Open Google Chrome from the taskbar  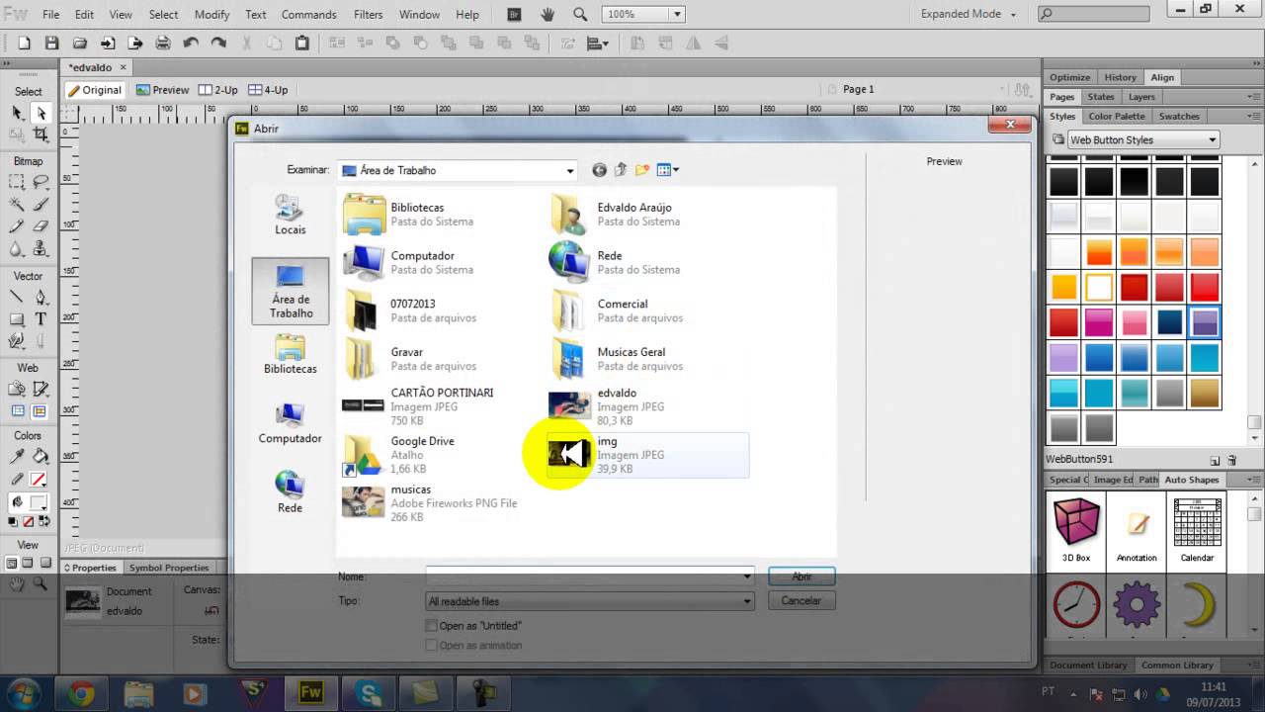pyautogui.click(x=81, y=694)
